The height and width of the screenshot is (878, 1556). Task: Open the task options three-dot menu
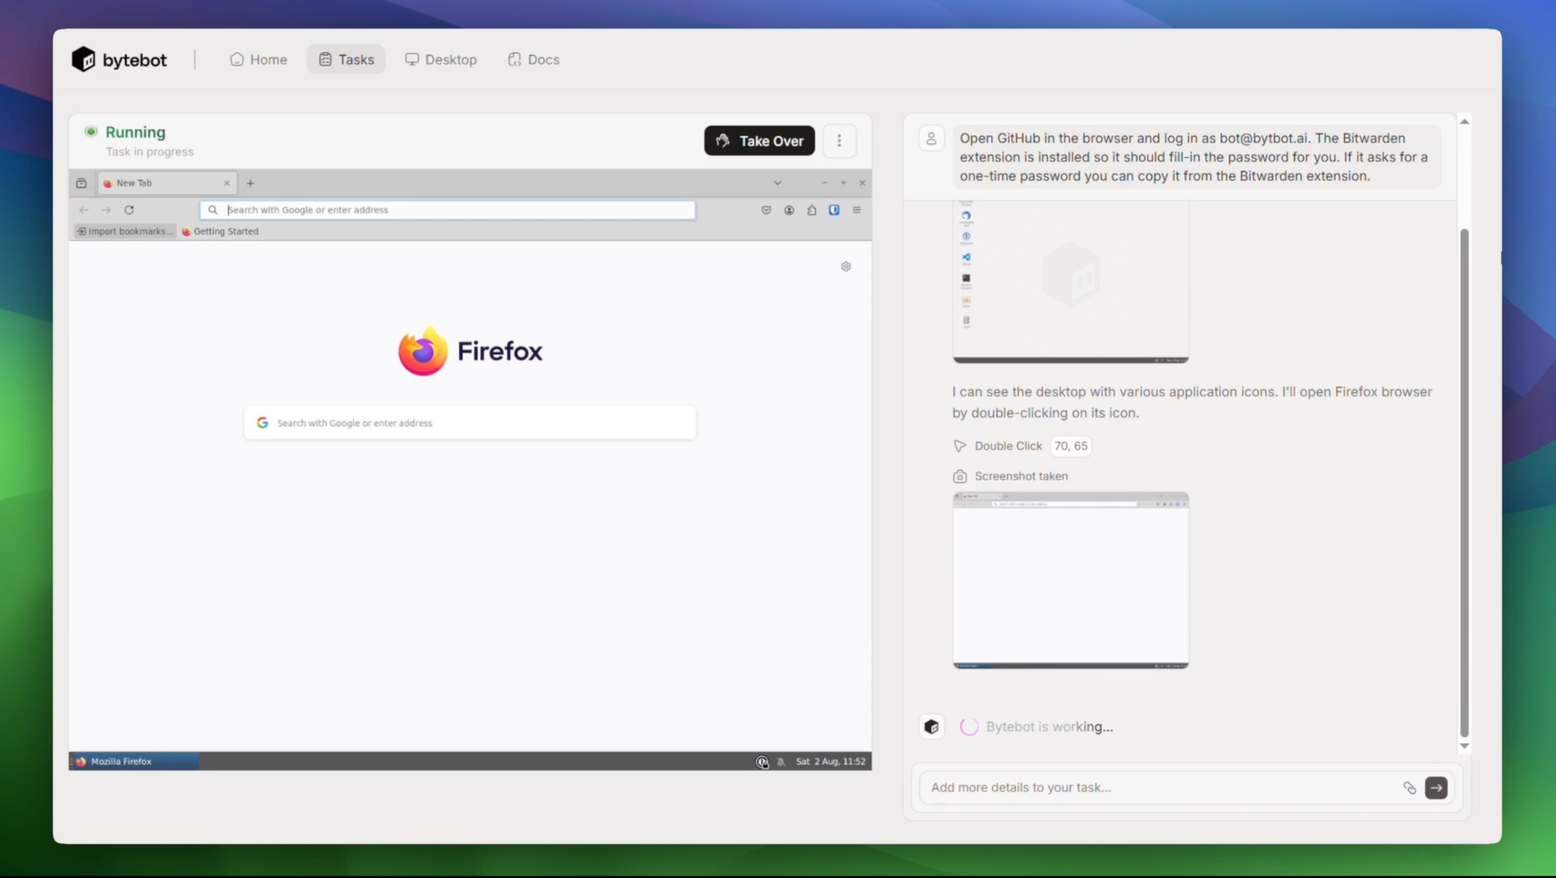pos(839,141)
